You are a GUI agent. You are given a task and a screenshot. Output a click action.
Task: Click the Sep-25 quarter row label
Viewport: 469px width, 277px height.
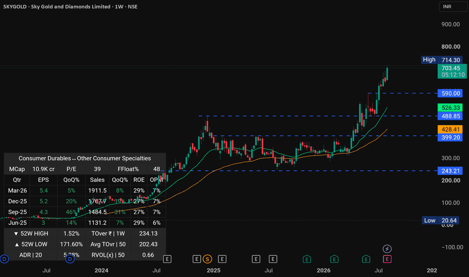click(x=17, y=212)
